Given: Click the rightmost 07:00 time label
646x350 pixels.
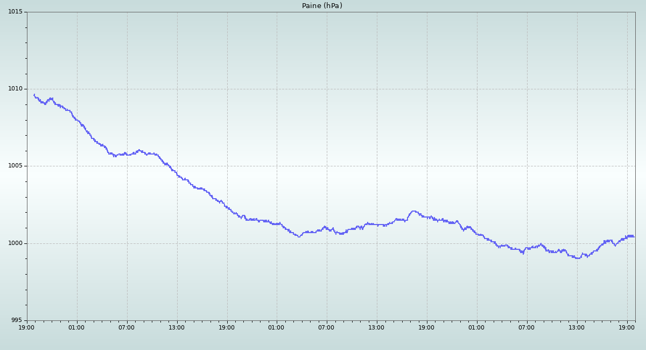Looking at the screenshot, I should tap(526, 327).
